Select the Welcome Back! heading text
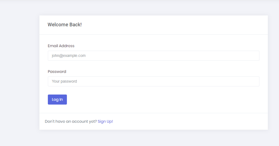The height and width of the screenshot is (146, 279). (x=65, y=25)
